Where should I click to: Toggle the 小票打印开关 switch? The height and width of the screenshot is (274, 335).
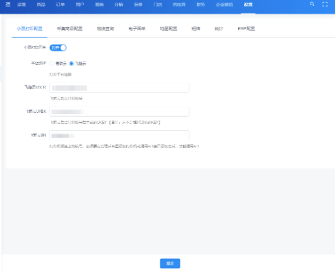pos(58,48)
